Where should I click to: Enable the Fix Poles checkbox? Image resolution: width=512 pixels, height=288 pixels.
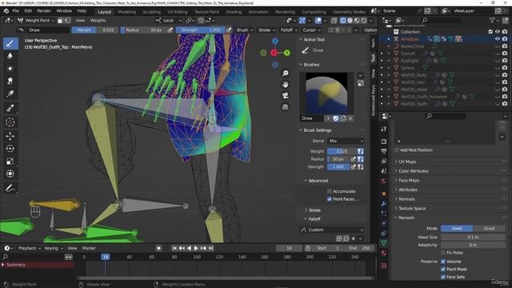443,253
